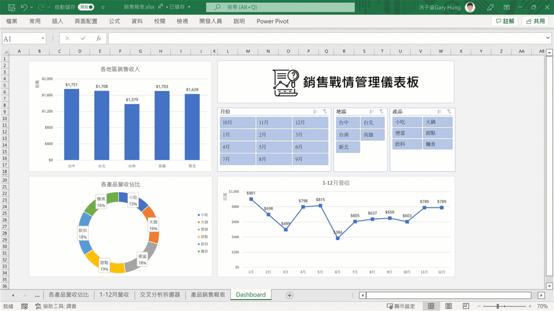Click the previous sheet navigation arrow
This screenshot has height=311, width=554.
pyautogui.click(x=13, y=295)
